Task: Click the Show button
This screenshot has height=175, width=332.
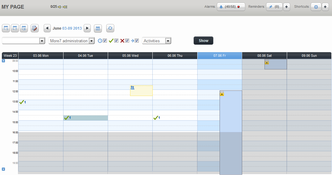Action: coord(203,41)
